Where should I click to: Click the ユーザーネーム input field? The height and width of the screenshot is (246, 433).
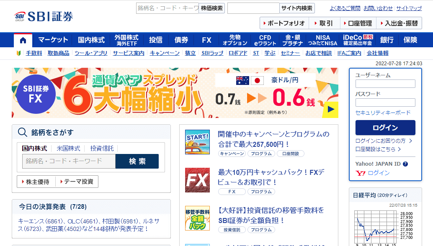385,84
